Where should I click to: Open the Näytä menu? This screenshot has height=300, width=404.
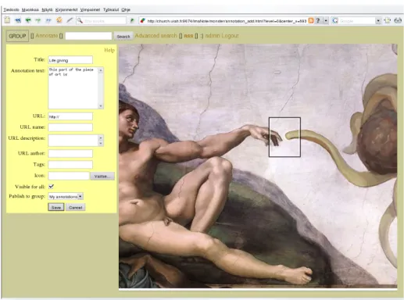(47, 9)
